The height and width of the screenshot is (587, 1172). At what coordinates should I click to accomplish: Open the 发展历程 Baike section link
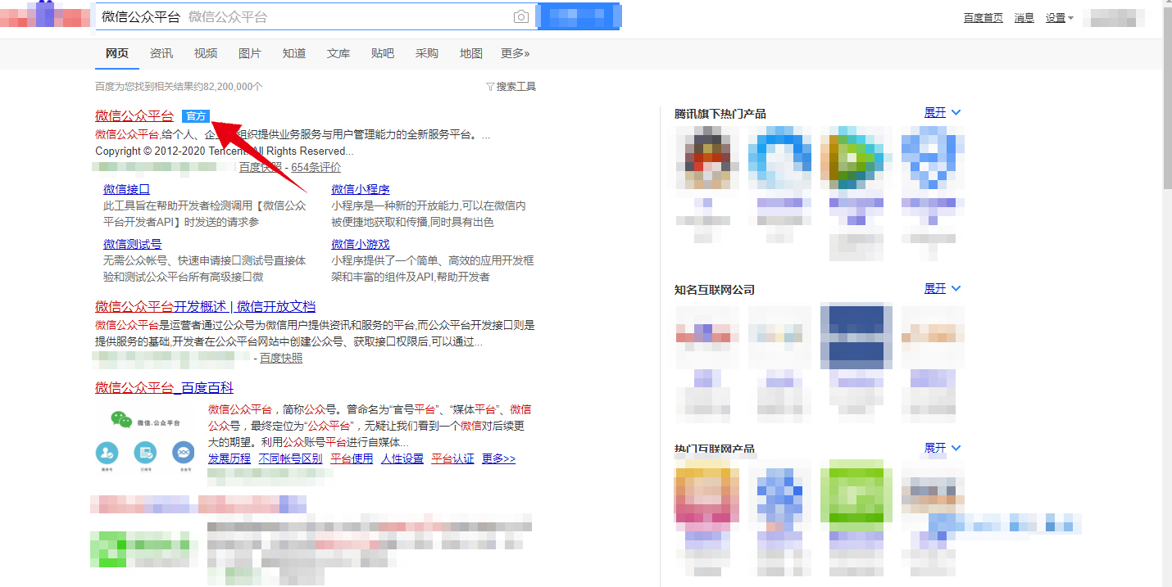[x=229, y=458]
